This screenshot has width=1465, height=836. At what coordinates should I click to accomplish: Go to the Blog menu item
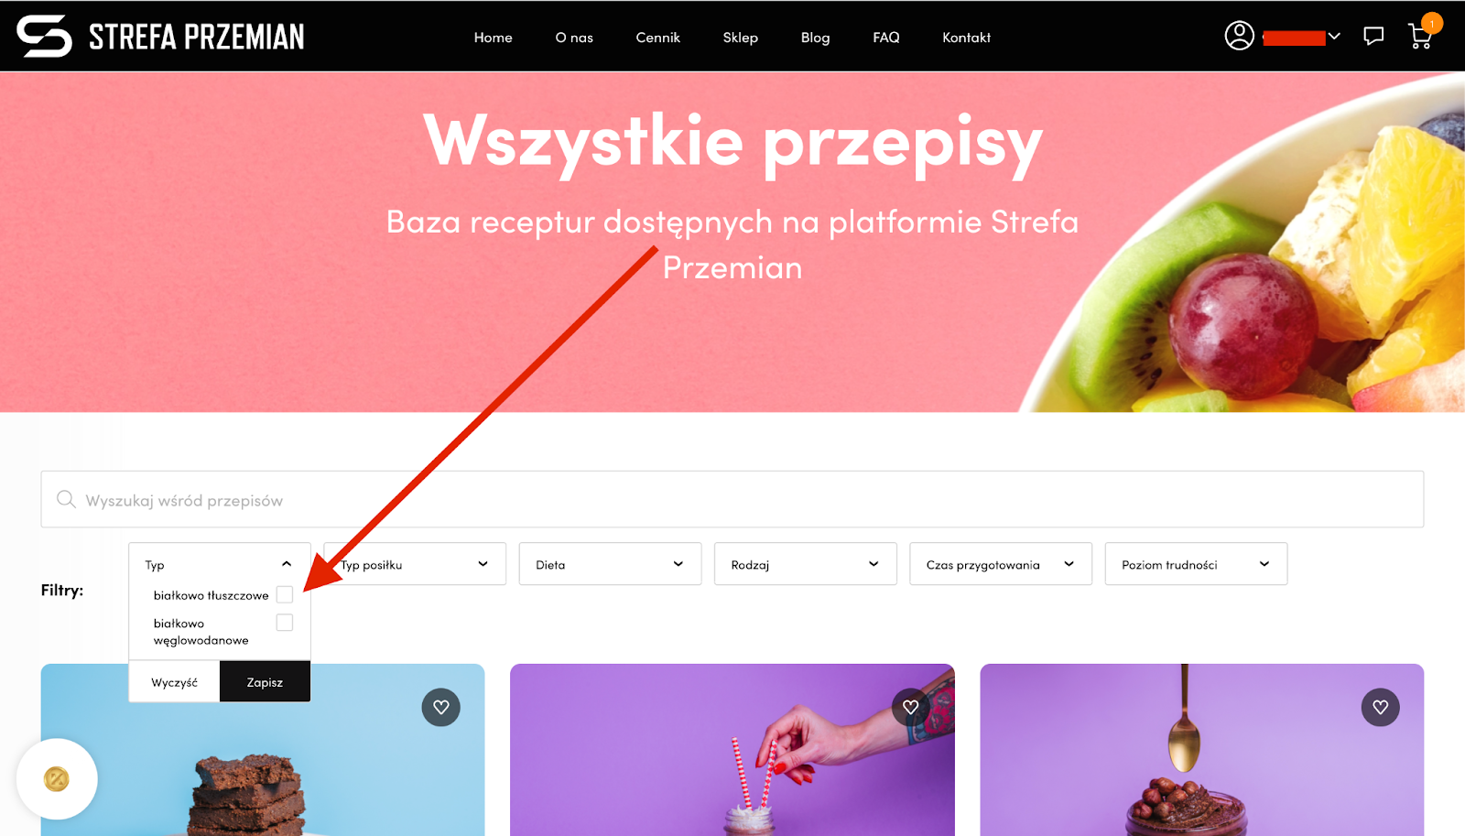(815, 38)
